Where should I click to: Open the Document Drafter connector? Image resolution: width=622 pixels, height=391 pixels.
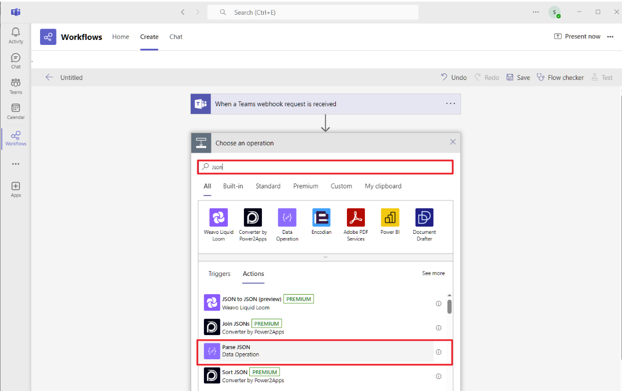coord(424,217)
